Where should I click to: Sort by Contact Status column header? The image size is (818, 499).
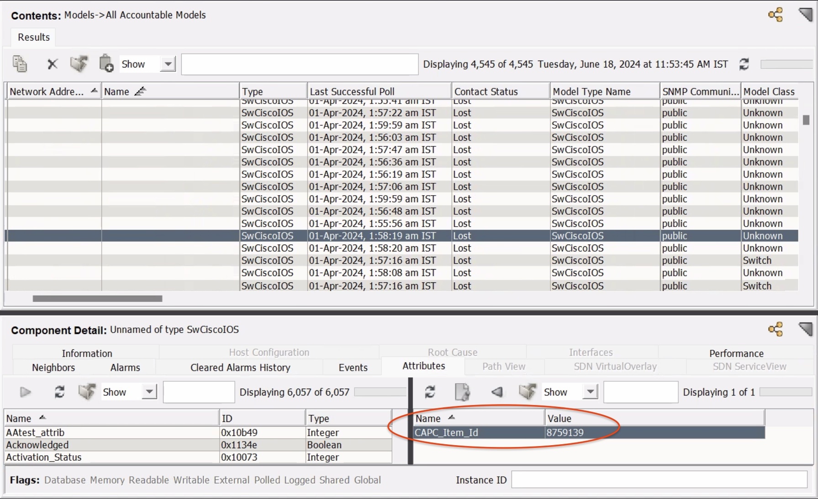tap(486, 92)
